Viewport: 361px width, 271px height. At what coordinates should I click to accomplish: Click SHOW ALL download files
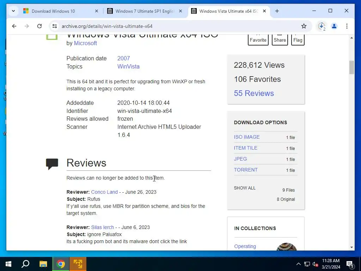point(245,188)
